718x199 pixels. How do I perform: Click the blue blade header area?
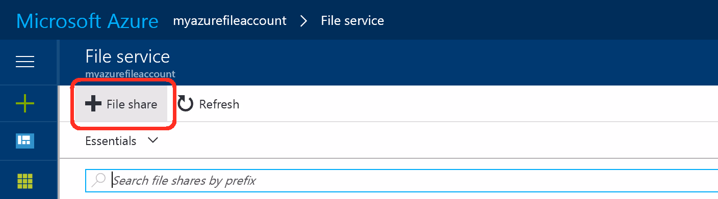(444, 62)
